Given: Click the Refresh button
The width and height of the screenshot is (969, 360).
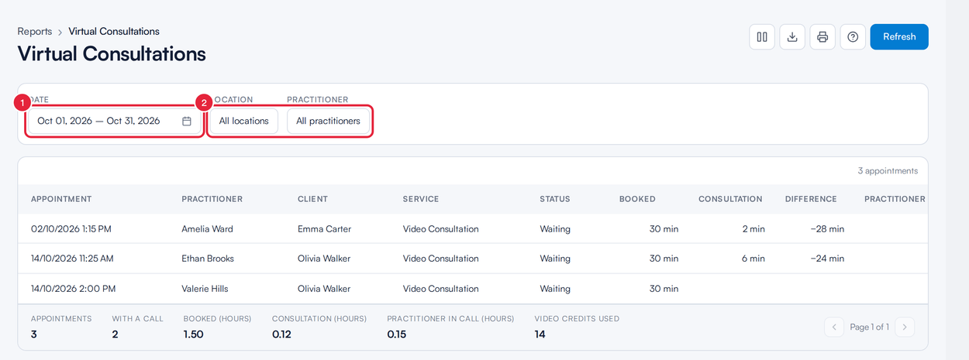Looking at the screenshot, I should coord(899,36).
